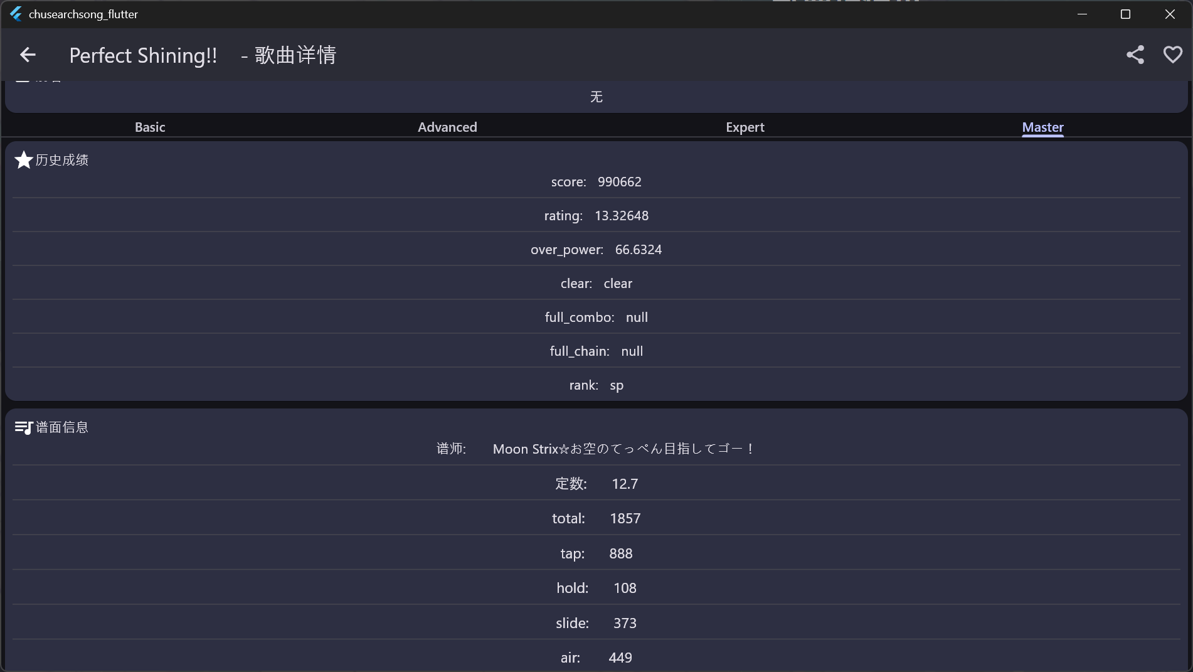Click the music list icon beside 谱面信息
Screen dimensions: 1193x672
point(24,428)
